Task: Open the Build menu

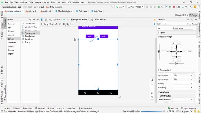Action: click(x=53, y=2)
